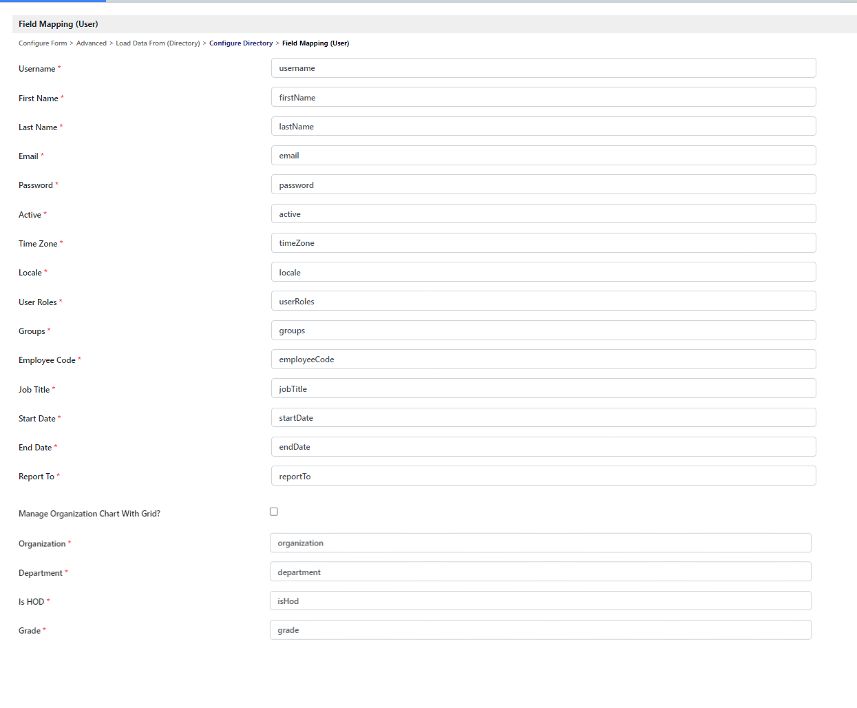Click the Employee Code label
This screenshot has width=857, height=708.
[x=47, y=360]
